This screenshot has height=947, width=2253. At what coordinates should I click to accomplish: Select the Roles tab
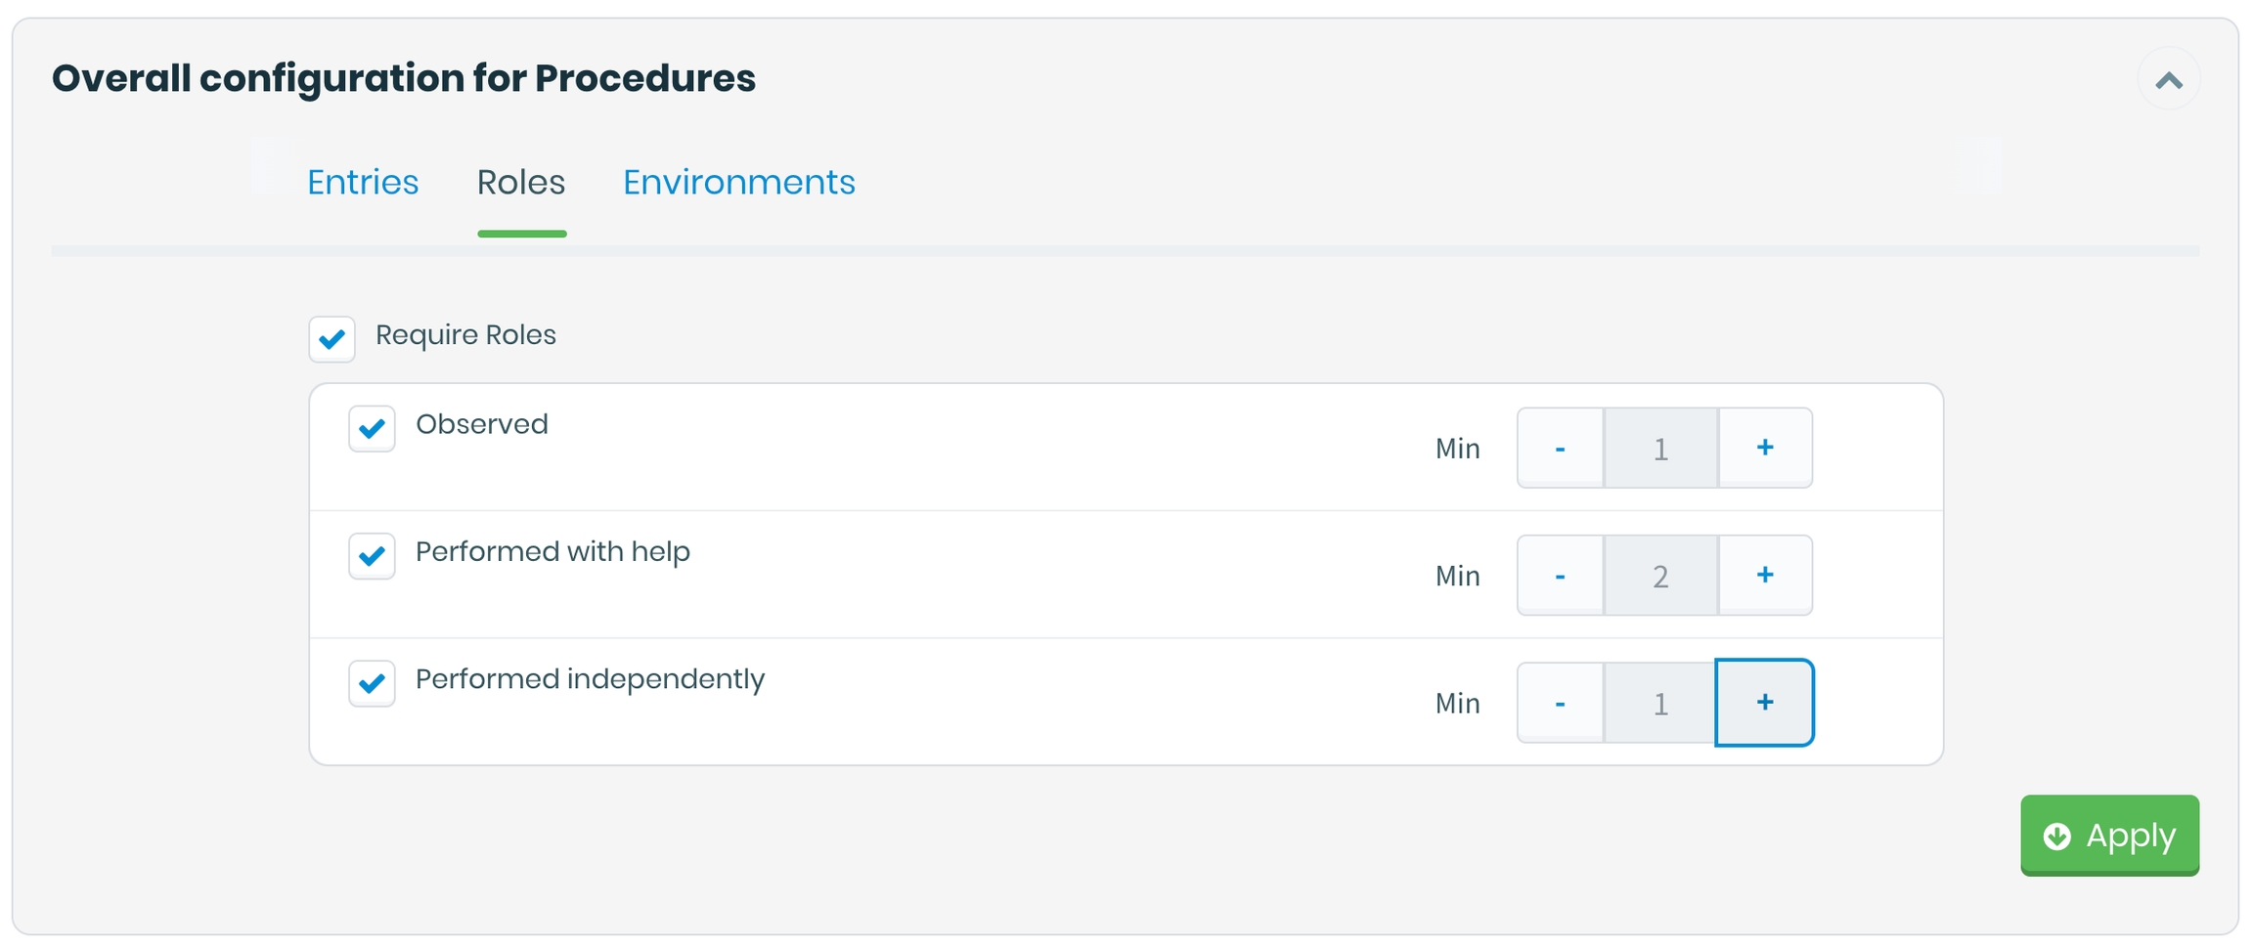[x=521, y=183]
